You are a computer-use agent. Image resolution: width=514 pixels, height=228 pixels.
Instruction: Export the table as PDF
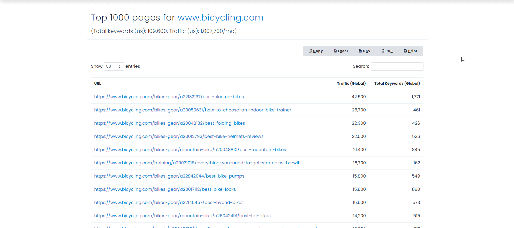click(387, 51)
